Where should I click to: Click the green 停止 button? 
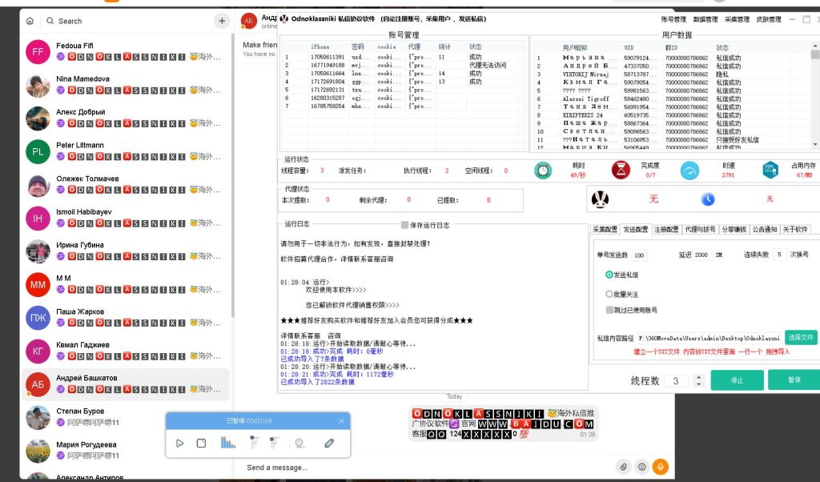click(x=736, y=381)
